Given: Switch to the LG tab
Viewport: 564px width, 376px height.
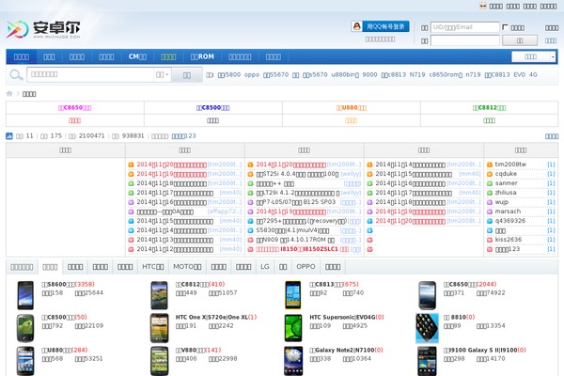Looking at the screenshot, I should [x=265, y=267].
